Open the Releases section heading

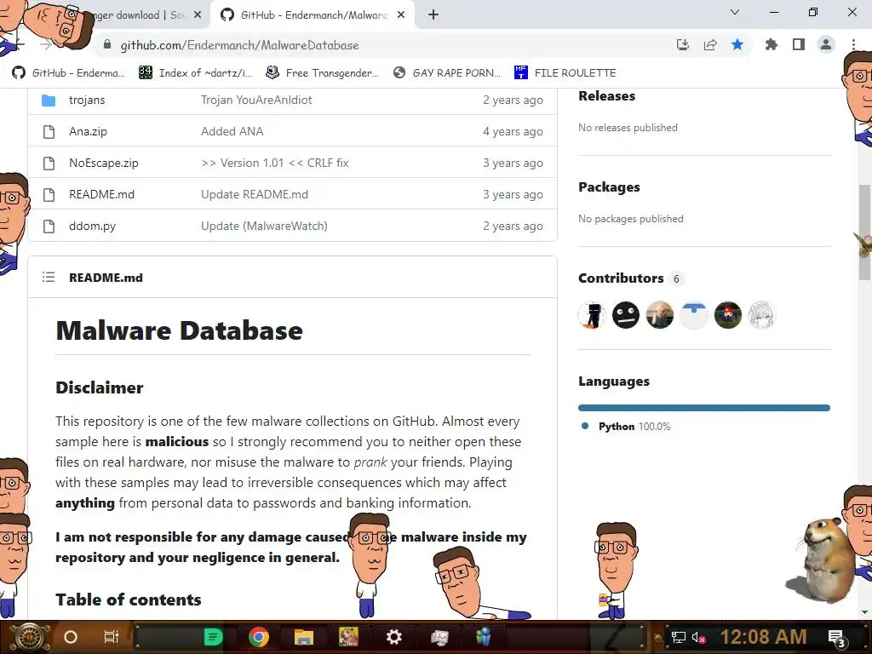(606, 95)
